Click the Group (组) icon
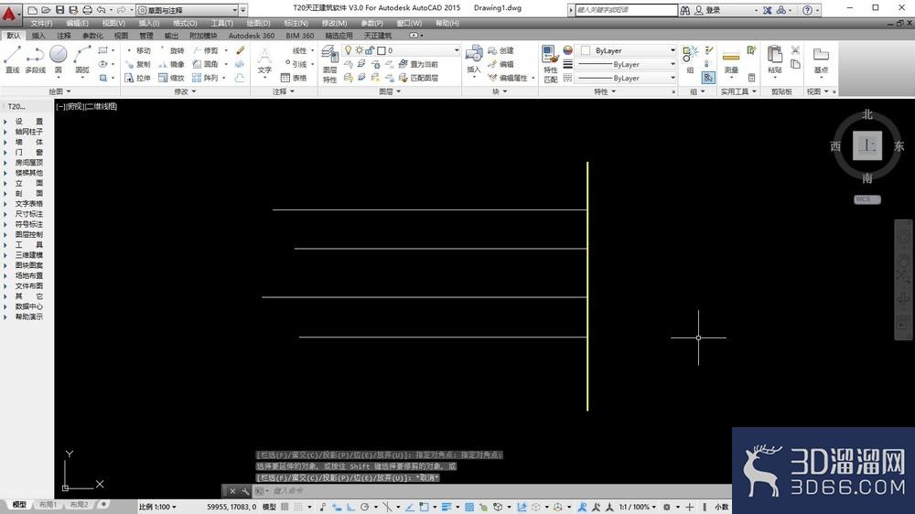The width and height of the screenshot is (915, 514). point(690,59)
